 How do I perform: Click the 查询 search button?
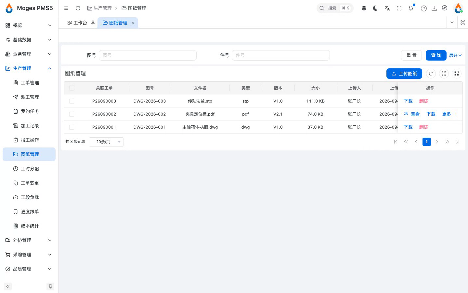tap(436, 55)
